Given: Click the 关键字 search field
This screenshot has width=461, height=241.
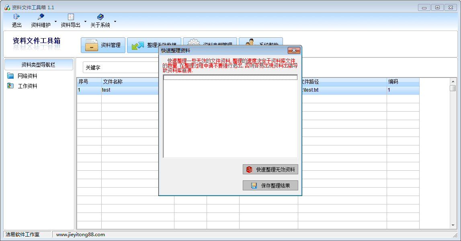Looking at the screenshot, I should click(121, 67).
